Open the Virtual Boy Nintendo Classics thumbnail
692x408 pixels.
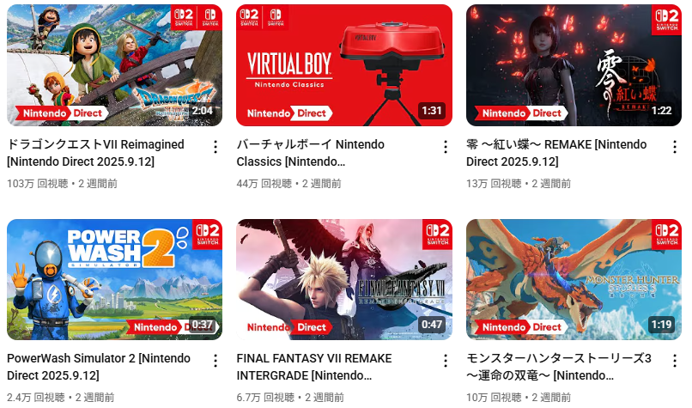pyautogui.click(x=344, y=65)
